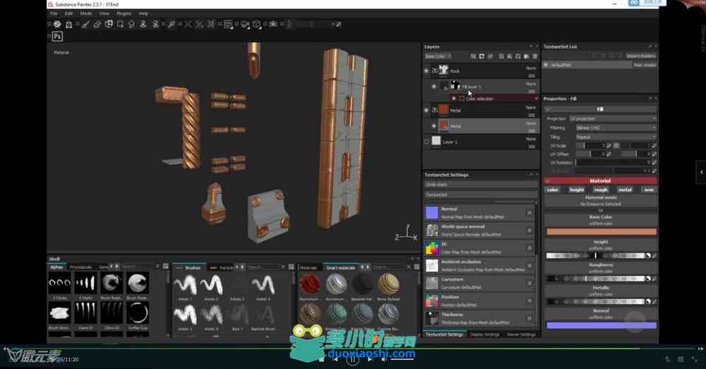Toggle visibility of the selected Metal fill layer
This screenshot has width=706, height=369.
pyautogui.click(x=434, y=126)
